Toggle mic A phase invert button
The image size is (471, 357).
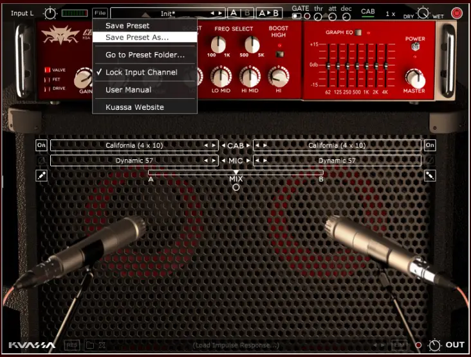pyautogui.click(x=41, y=161)
